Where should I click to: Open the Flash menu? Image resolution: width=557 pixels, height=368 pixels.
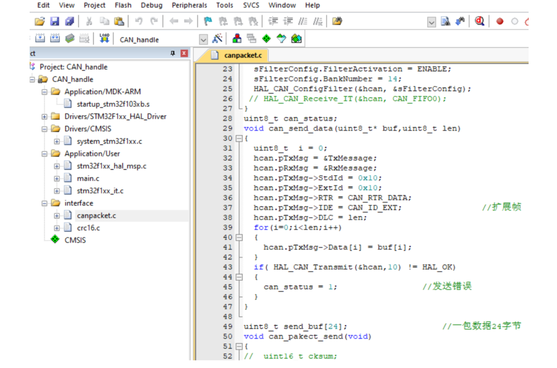[x=123, y=5]
